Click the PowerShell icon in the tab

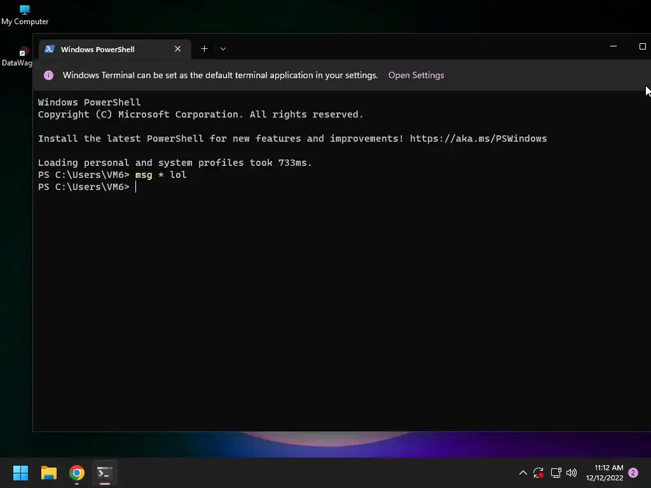click(50, 49)
